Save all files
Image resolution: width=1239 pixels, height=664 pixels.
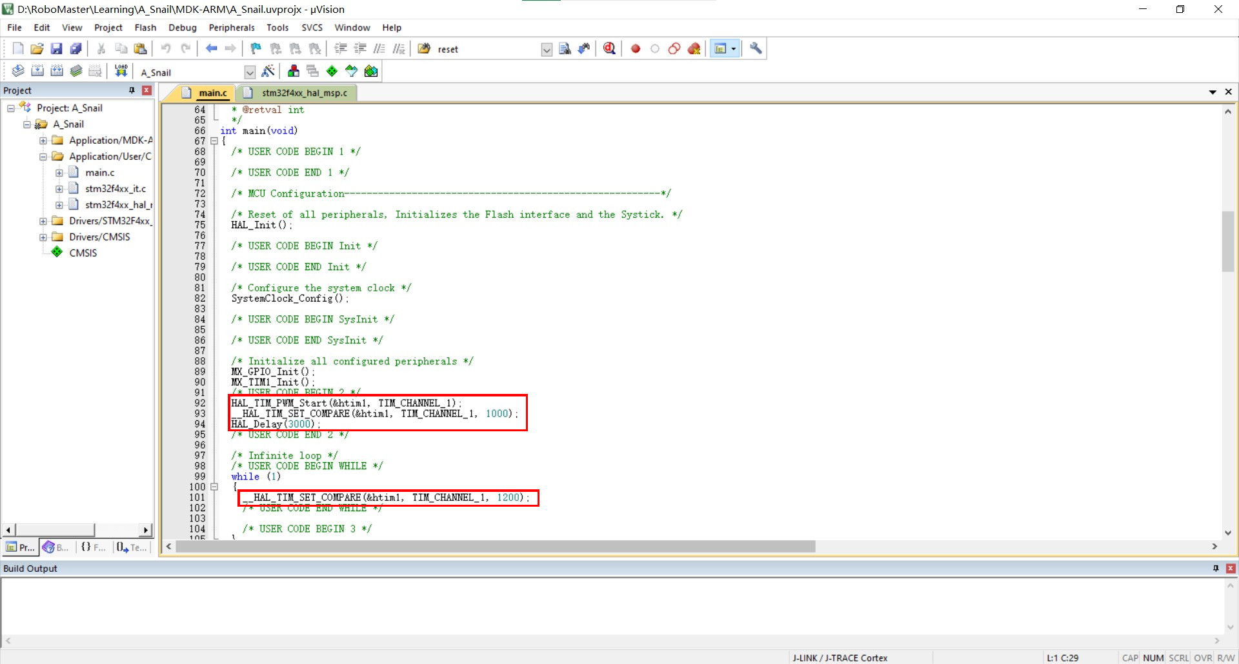point(76,48)
